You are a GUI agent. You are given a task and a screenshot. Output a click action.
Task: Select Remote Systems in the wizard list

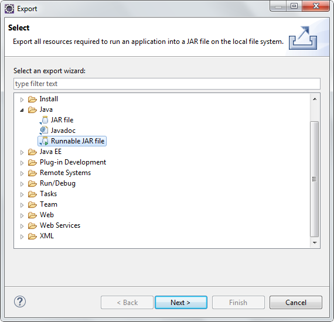65,173
